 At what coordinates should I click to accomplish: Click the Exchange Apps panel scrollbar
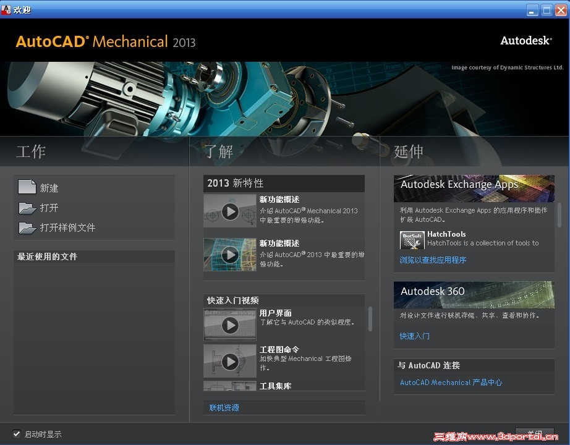coord(559,215)
